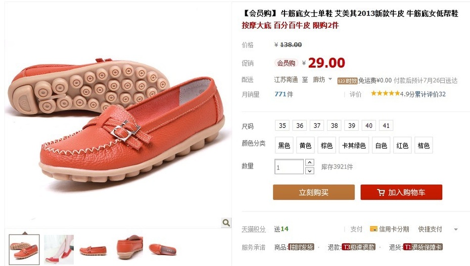Expand the payment methods dropdown arrow

(x=456, y=230)
